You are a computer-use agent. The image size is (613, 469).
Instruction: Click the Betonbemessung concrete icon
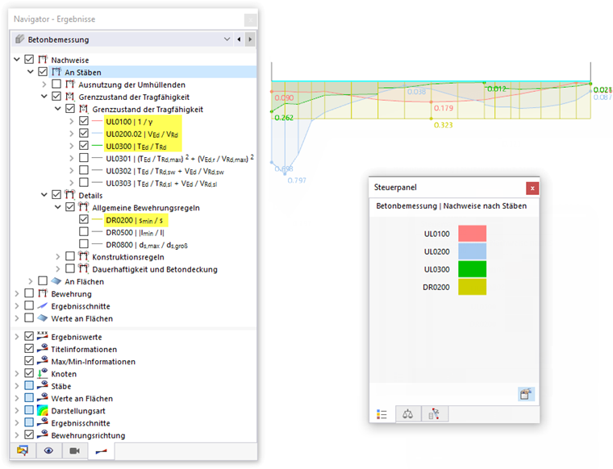point(19,39)
